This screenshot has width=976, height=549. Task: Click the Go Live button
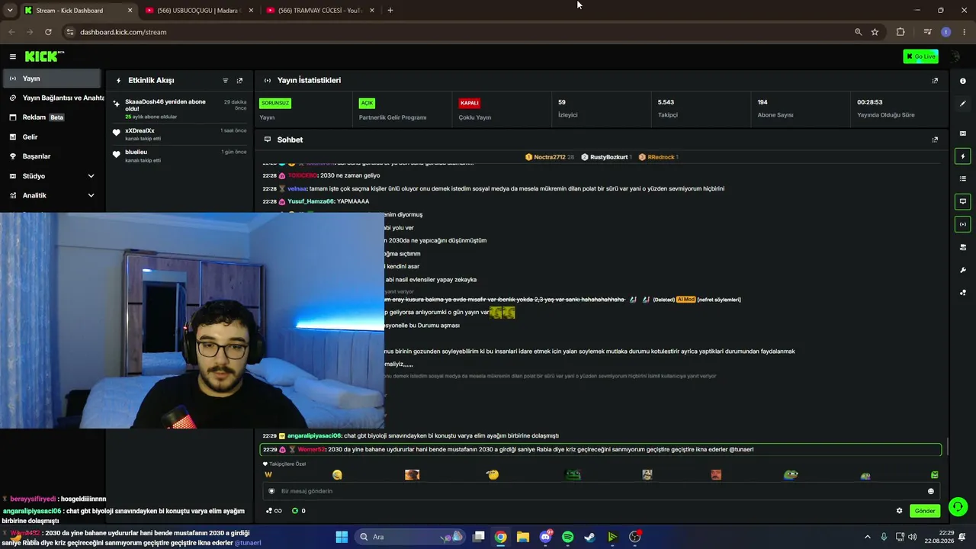click(921, 56)
